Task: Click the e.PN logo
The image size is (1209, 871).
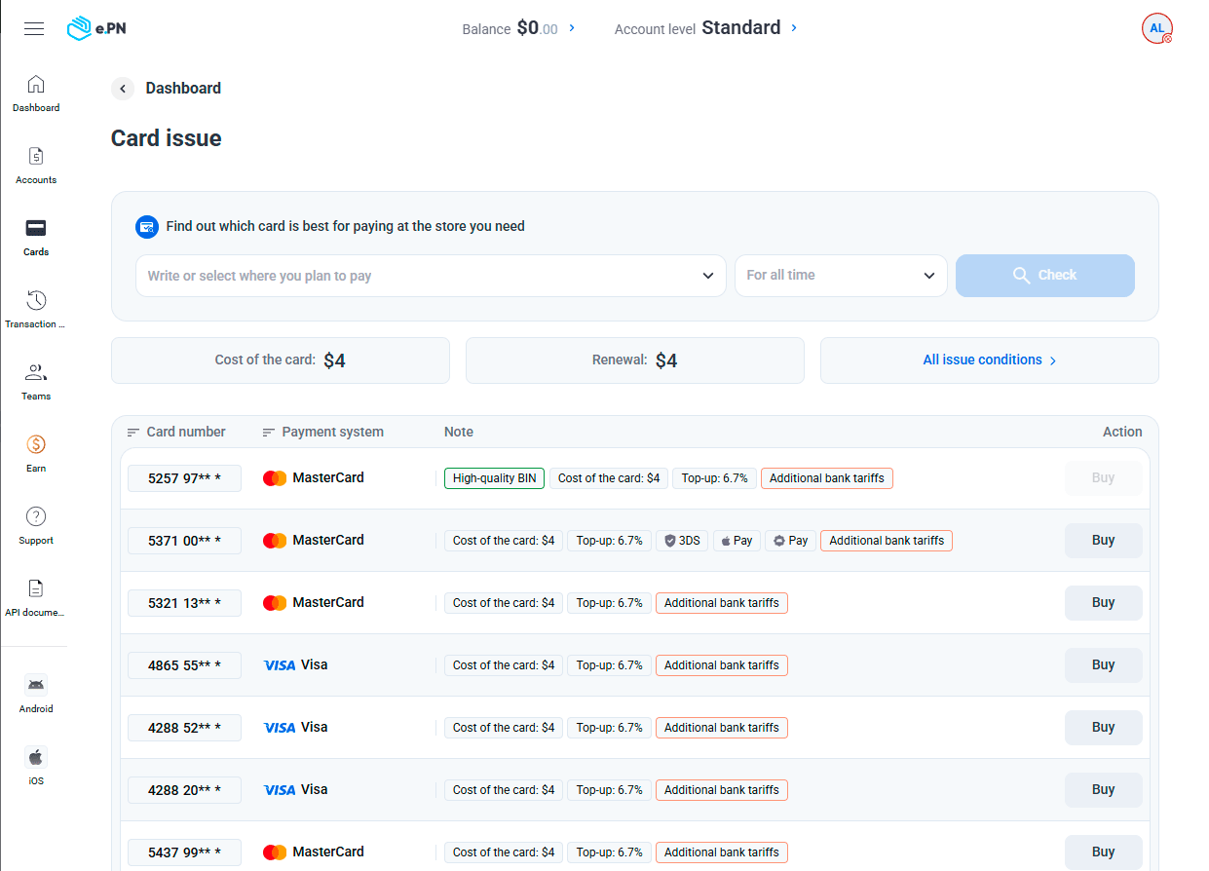Action: pyautogui.click(x=96, y=29)
